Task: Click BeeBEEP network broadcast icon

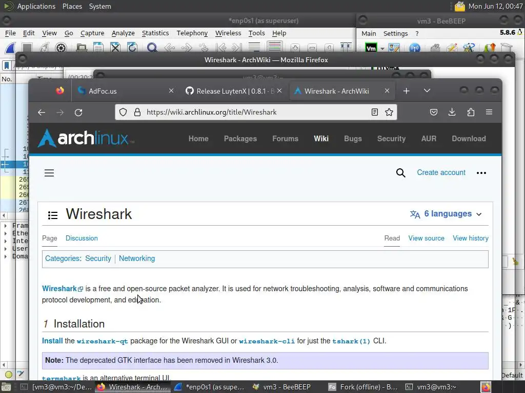Action: pos(414,48)
